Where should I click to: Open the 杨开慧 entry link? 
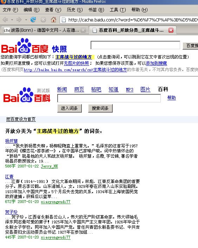(x=11, y=141)
